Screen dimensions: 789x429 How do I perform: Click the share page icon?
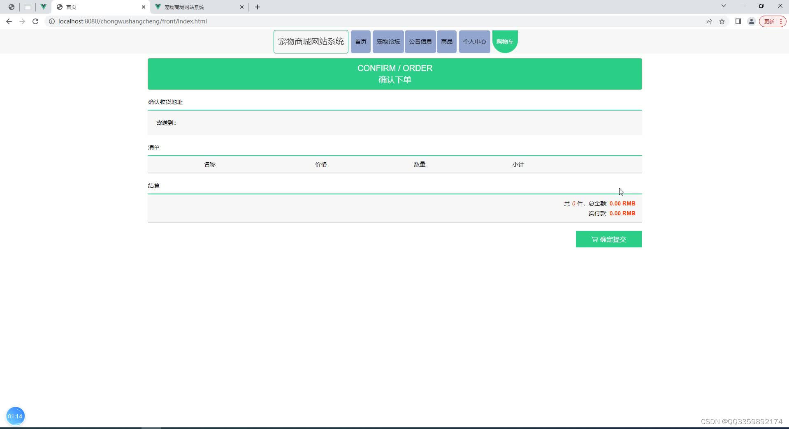click(x=708, y=21)
